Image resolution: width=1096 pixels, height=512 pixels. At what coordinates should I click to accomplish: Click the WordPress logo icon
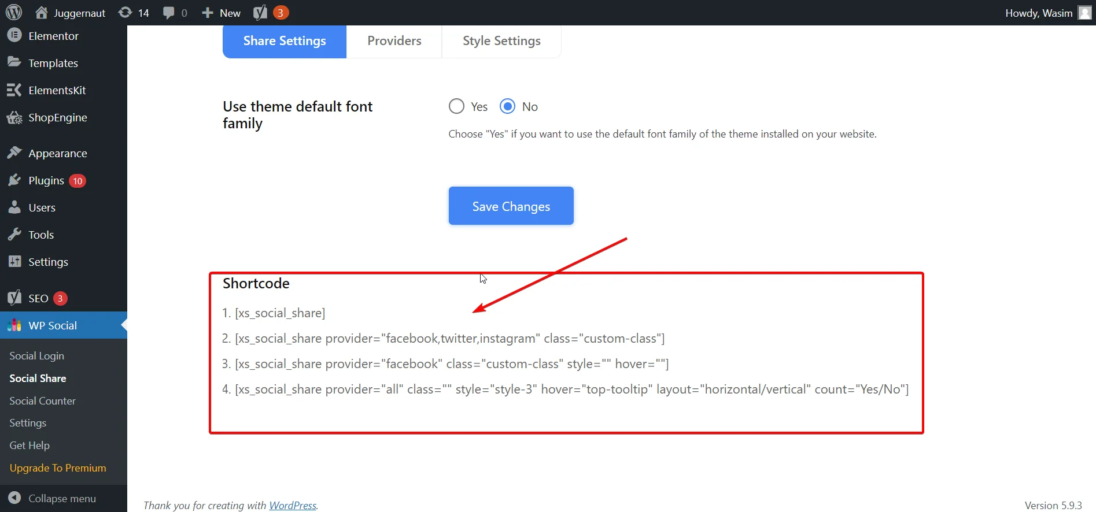point(14,12)
